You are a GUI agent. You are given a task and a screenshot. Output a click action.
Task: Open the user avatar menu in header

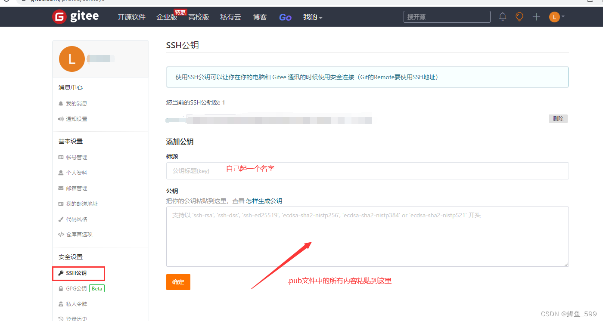(556, 17)
